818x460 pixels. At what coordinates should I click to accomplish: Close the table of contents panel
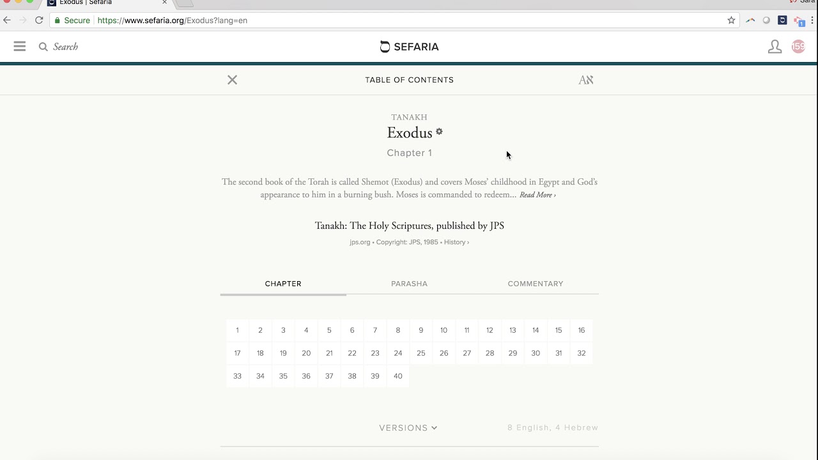pyautogui.click(x=233, y=80)
